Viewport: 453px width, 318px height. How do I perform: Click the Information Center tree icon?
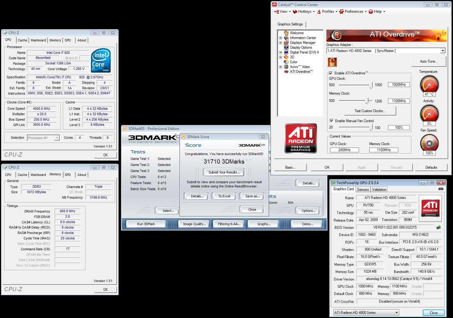[x=286, y=38]
